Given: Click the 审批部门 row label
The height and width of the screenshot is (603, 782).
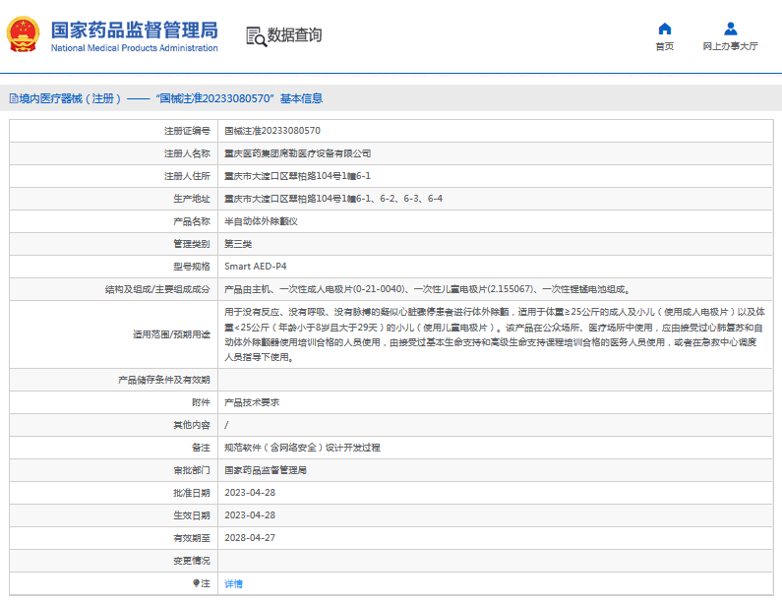Looking at the screenshot, I should tap(192, 470).
